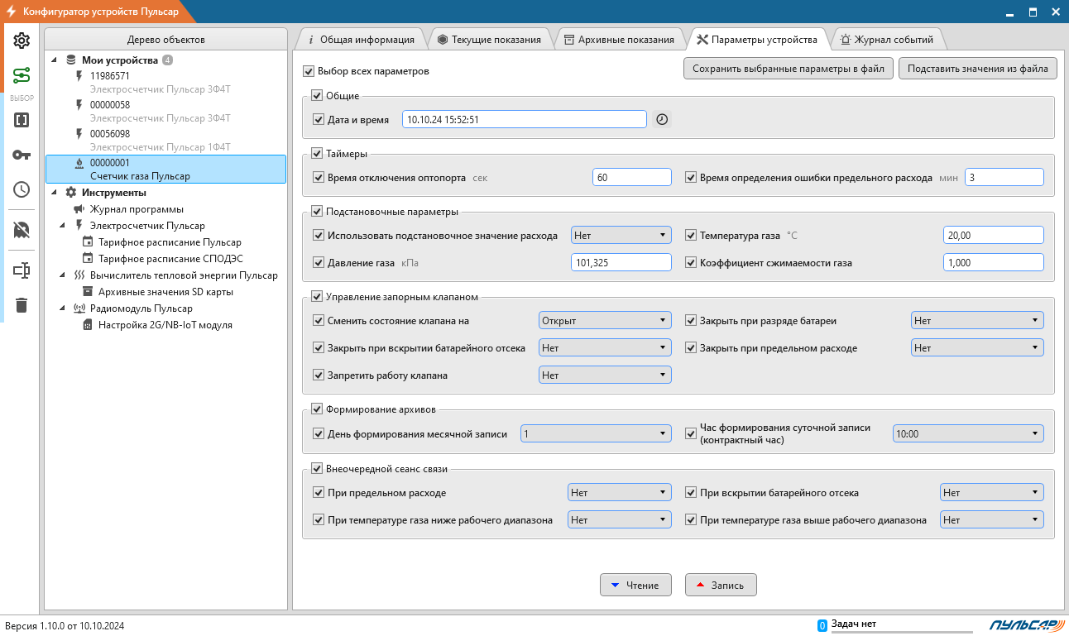Open the key access sidebar icon
Screen dimensions: 1069x636
tap(22, 155)
